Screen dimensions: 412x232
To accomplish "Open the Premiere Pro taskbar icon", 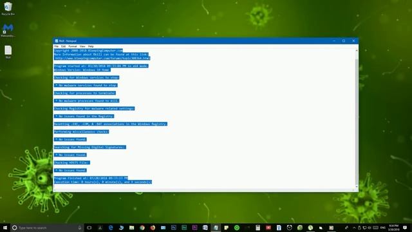I will pyautogui.click(x=194, y=227).
